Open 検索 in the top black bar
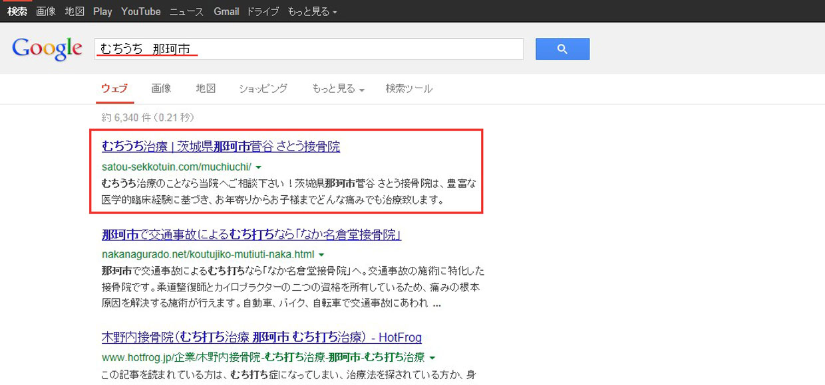The image size is (825, 385). (17, 11)
